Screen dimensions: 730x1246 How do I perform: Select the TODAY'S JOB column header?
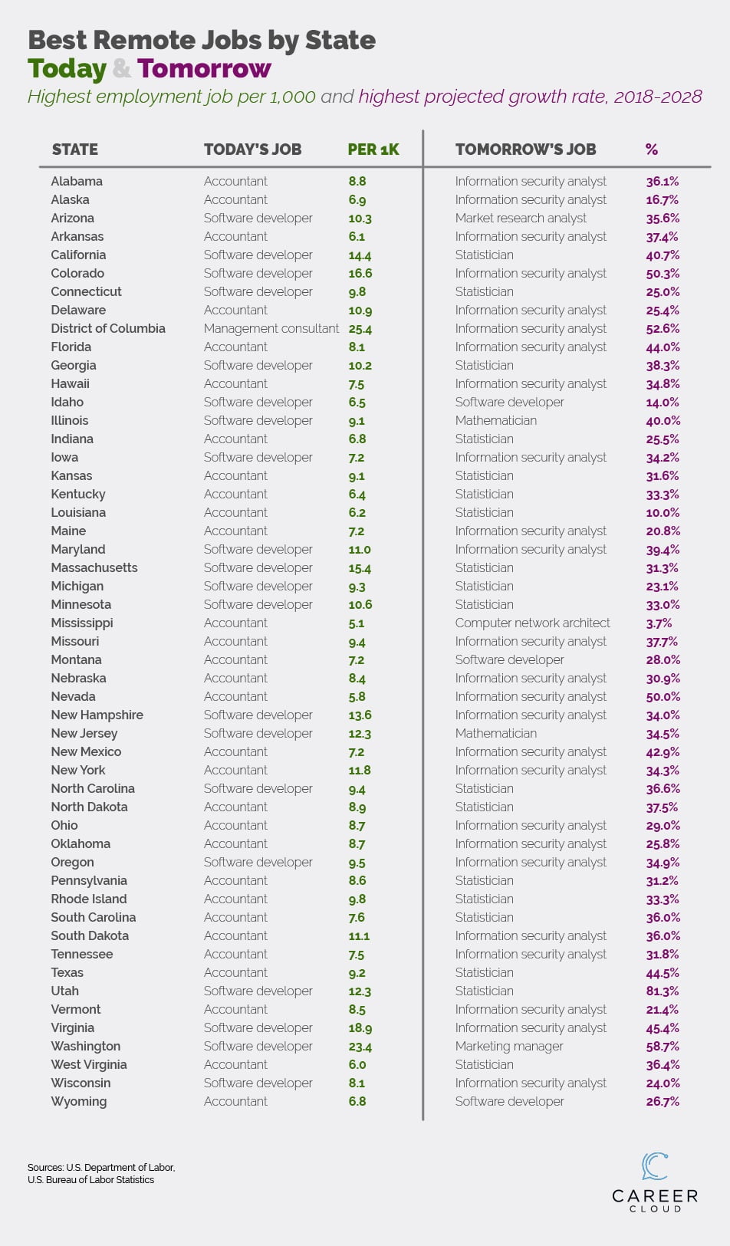(252, 150)
